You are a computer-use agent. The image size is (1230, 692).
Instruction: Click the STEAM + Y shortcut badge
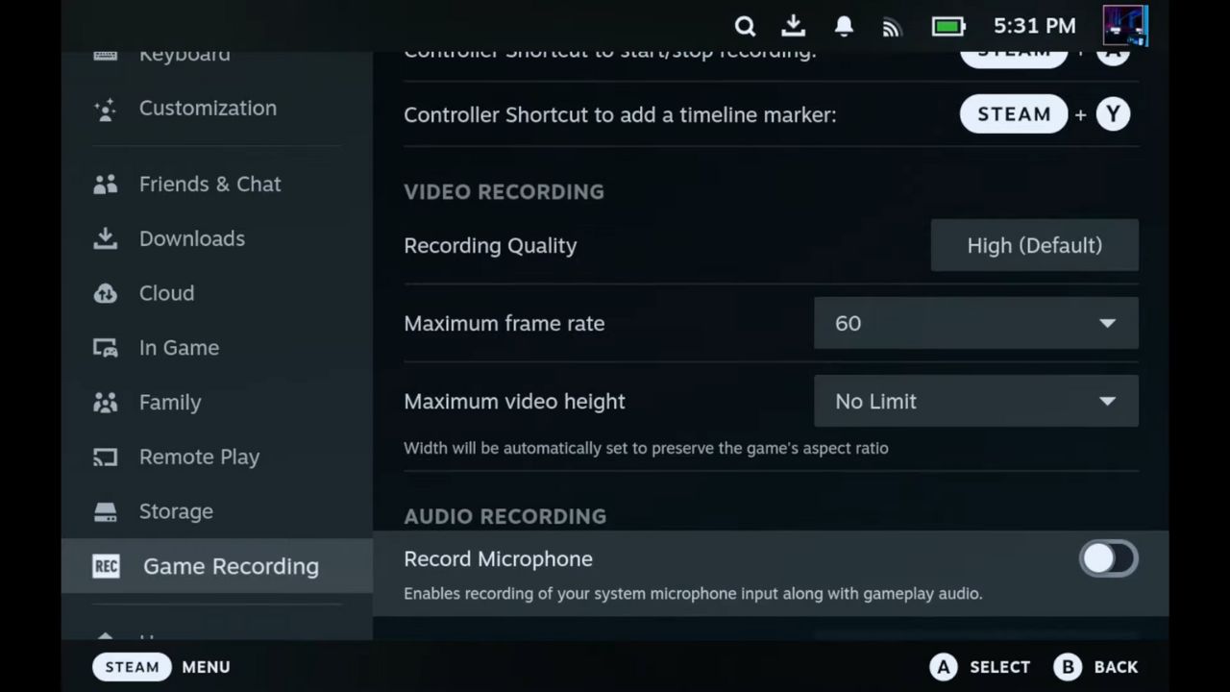(x=1047, y=114)
